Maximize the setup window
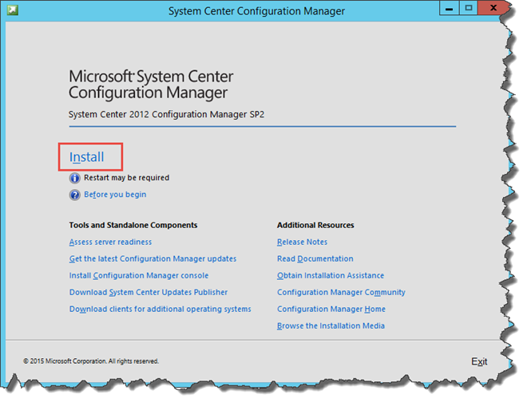Viewport: 531px width, 406px height. pyautogui.click(x=469, y=8)
